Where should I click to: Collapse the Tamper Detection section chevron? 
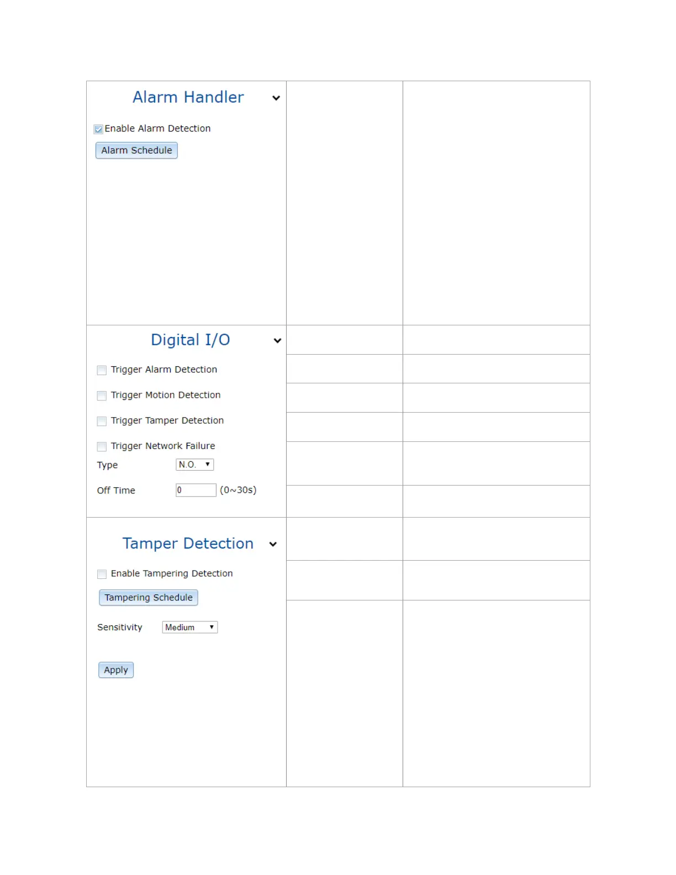coord(273,544)
